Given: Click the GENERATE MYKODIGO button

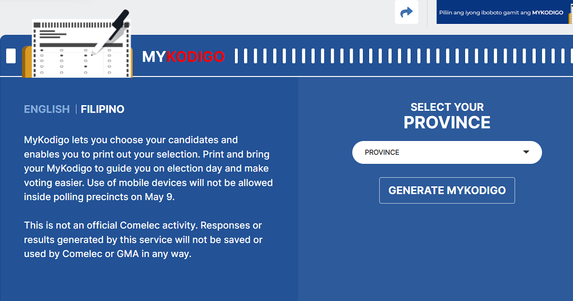Looking at the screenshot, I should click(x=447, y=190).
